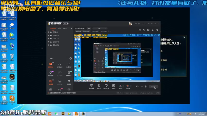This screenshot has height=116, width=207.
Task: Open the video co-stream microphone tool
Action: (50, 73)
